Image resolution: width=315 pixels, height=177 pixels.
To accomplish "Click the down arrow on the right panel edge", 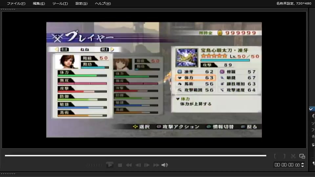I will click(x=313, y=145).
